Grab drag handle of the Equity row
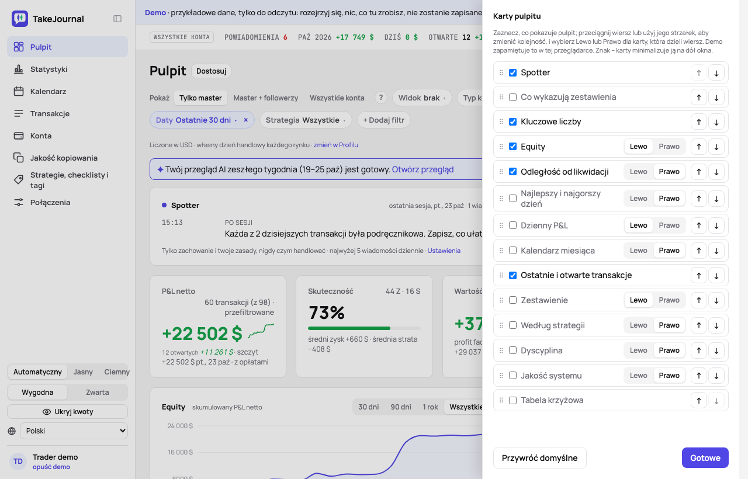The width and height of the screenshot is (748, 479). click(x=501, y=147)
